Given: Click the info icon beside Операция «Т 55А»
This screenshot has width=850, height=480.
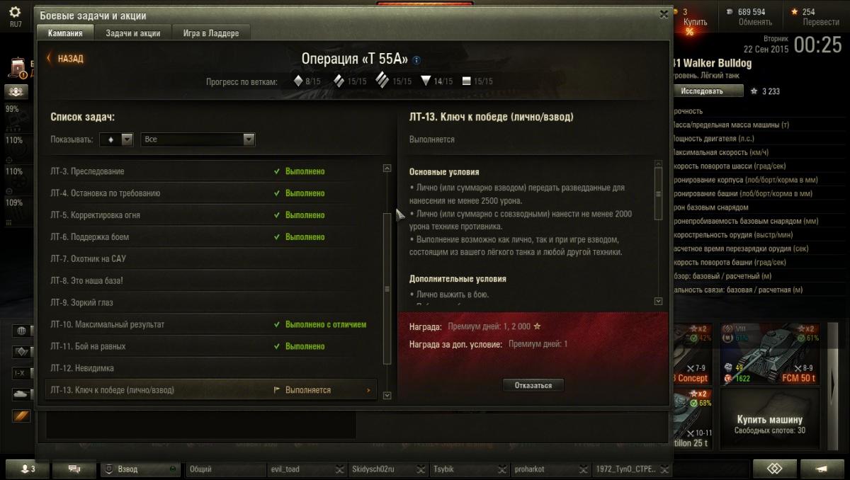Looking at the screenshot, I should pyautogui.click(x=416, y=60).
